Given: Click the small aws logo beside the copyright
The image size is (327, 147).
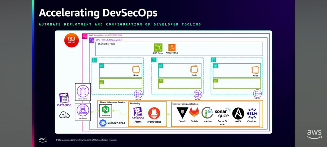Looking at the screenshot, I should 43,140.
